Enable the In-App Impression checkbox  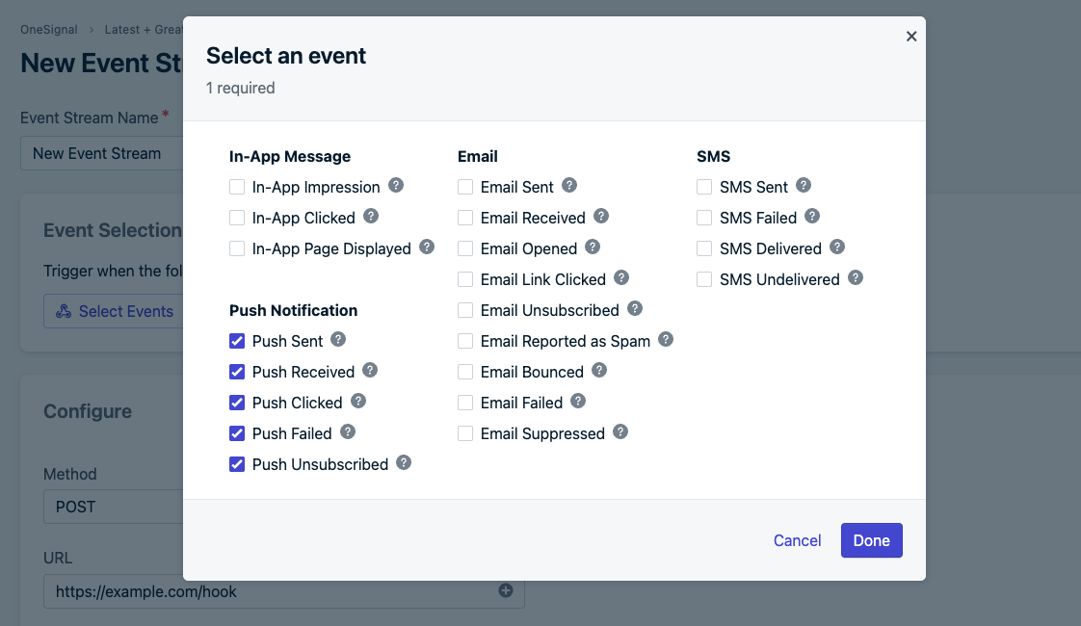236,187
